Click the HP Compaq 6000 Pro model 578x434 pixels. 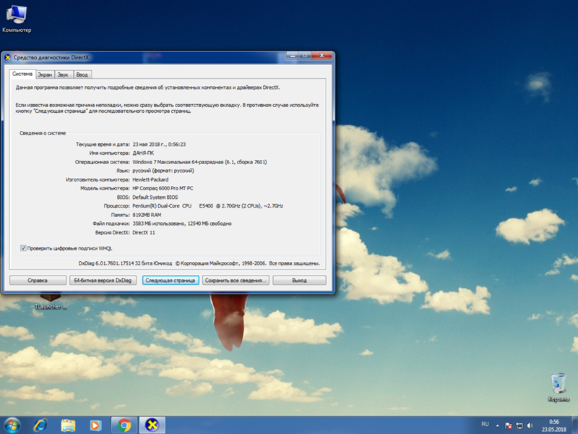click(163, 188)
